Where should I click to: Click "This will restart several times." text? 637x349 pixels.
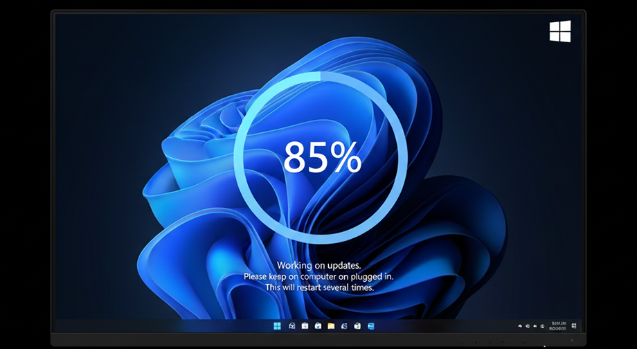(x=320, y=287)
